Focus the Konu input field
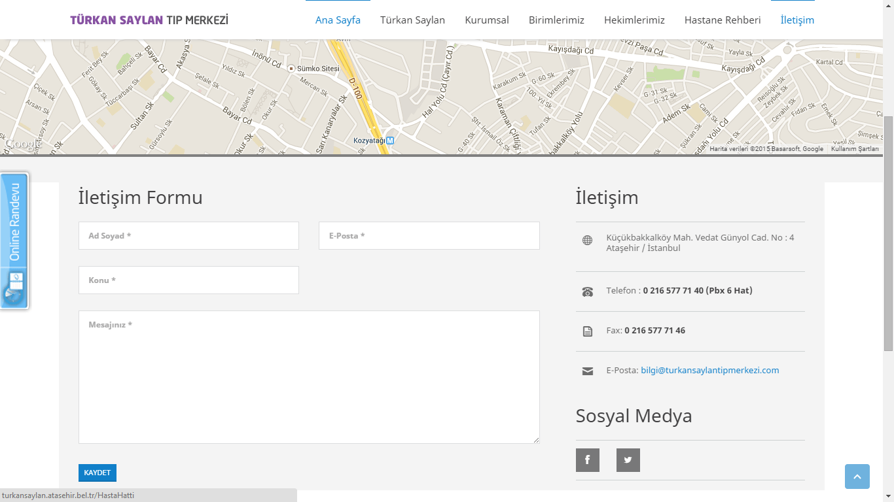 188,280
